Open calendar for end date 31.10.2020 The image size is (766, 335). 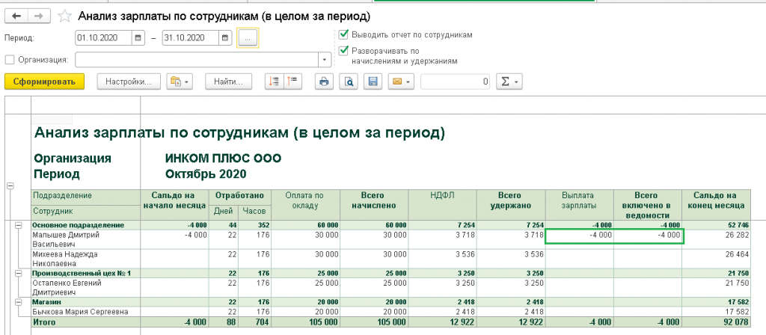point(225,37)
